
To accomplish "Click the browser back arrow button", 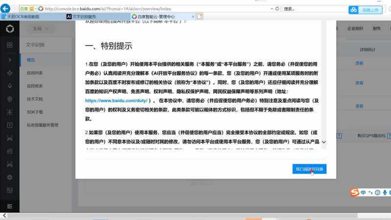I will (x=5, y=8).
